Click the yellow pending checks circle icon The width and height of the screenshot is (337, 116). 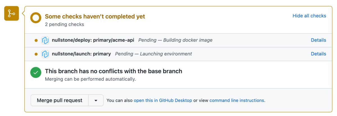[x=36, y=18]
